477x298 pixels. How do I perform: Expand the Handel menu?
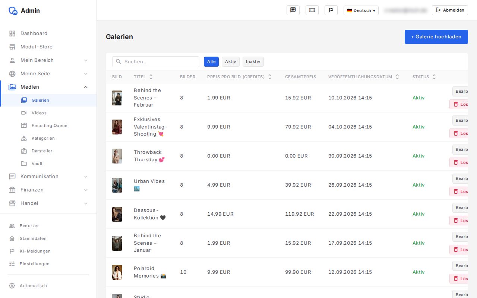point(48,203)
